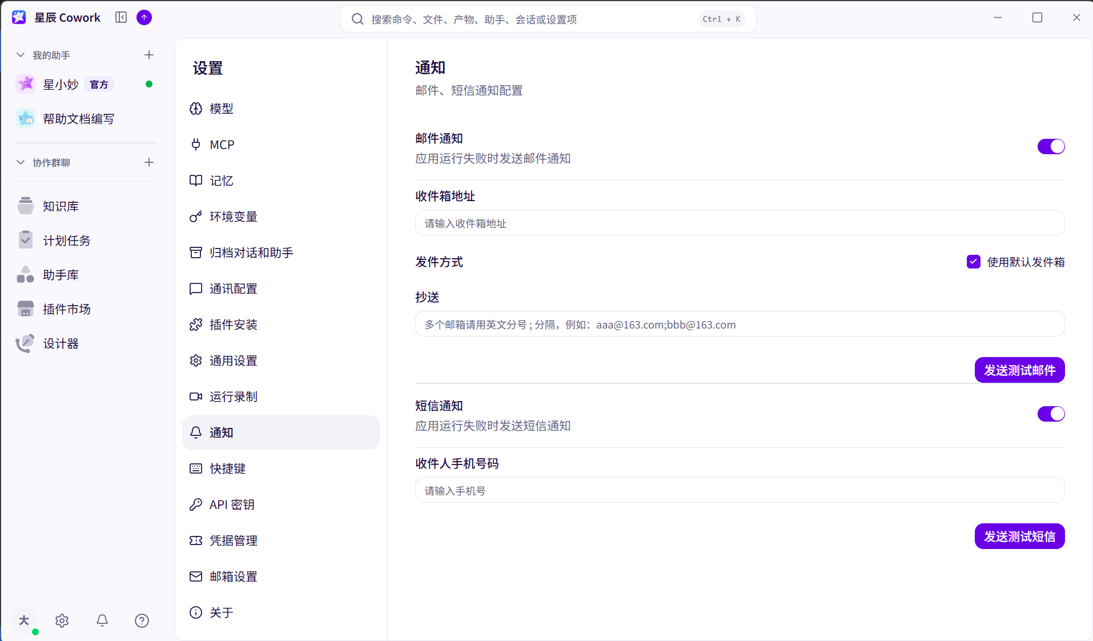Add a new collaboration group chat
The height and width of the screenshot is (641, 1093).
pos(149,162)
